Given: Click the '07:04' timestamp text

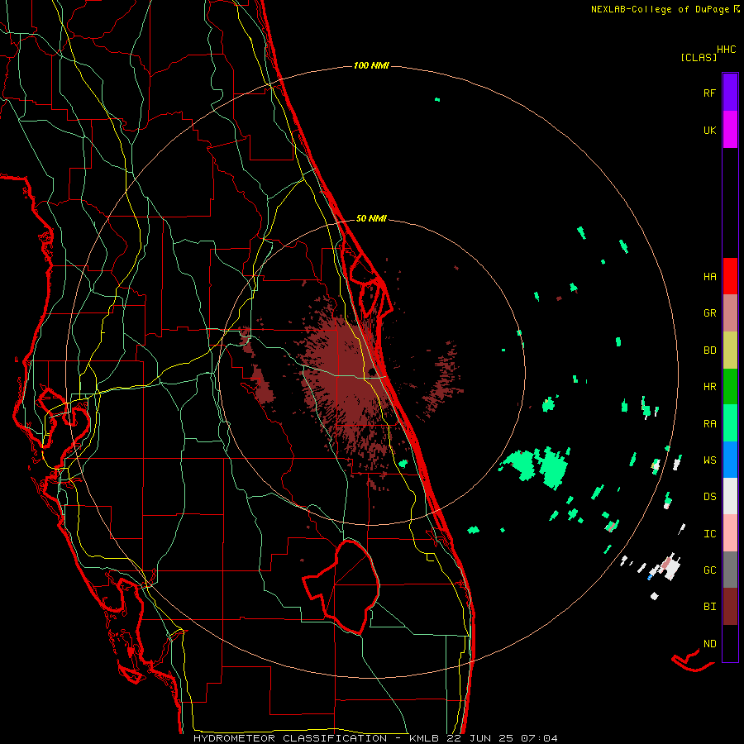Looking at the screenshot, I should pos(539,738).
